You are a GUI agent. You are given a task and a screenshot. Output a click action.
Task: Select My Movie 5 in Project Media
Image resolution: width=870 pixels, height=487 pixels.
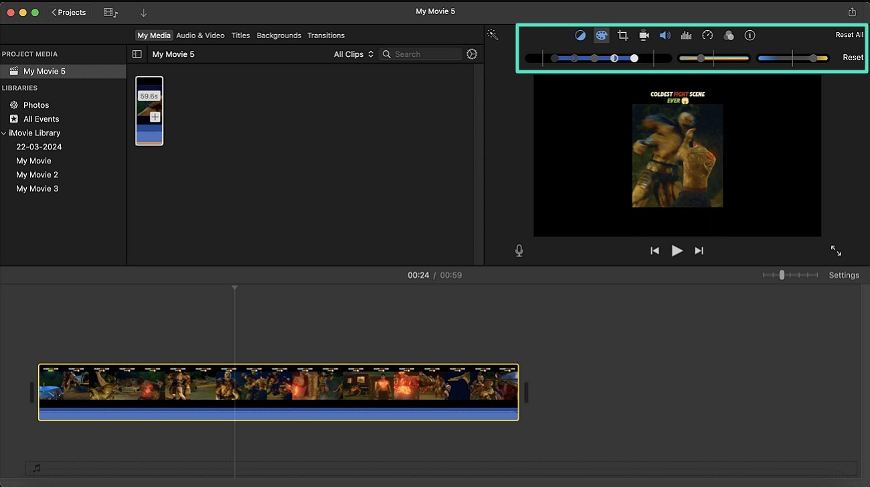coord(63,72)
